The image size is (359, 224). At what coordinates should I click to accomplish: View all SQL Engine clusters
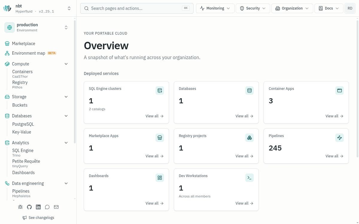155,116
